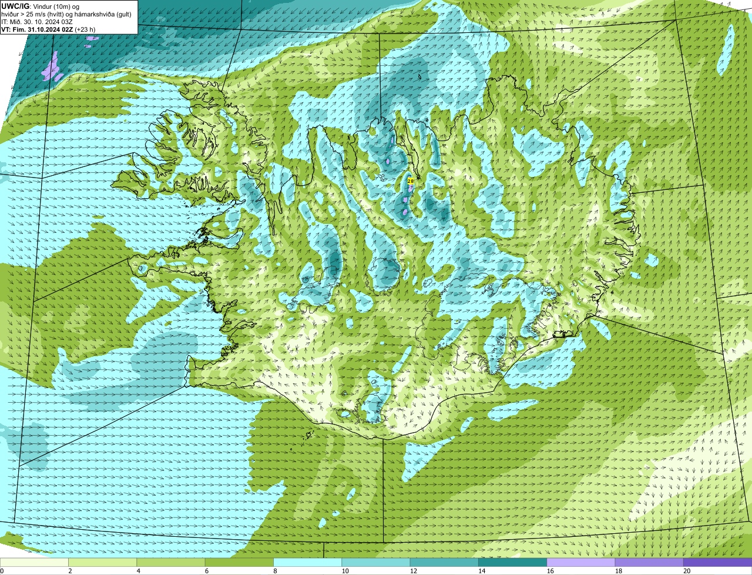Click the legend scale label '12'

(414, 571)
